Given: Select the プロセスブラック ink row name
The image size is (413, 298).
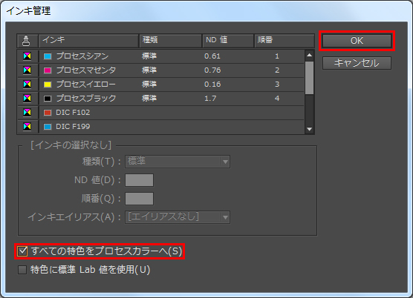Looking at the screenshot, I should pos(86,99).
